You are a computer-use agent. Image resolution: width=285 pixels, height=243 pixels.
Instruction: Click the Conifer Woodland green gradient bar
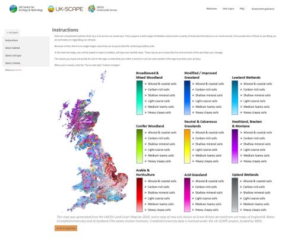coord(140,147)
